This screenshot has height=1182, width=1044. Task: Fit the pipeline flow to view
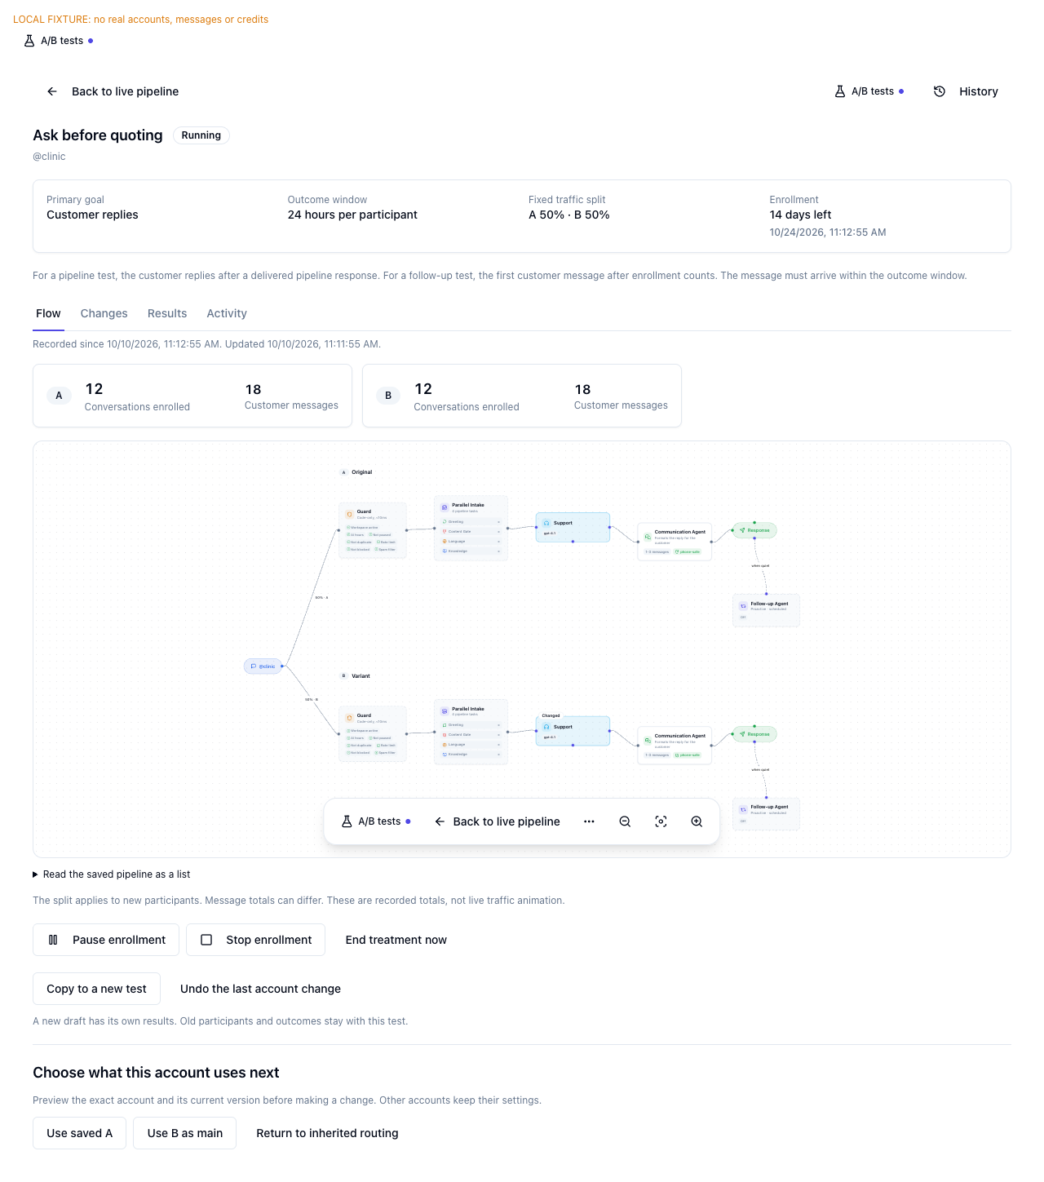click(661, 821)
